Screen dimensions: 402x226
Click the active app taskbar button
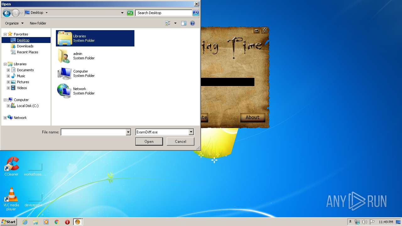coord(78,222)
